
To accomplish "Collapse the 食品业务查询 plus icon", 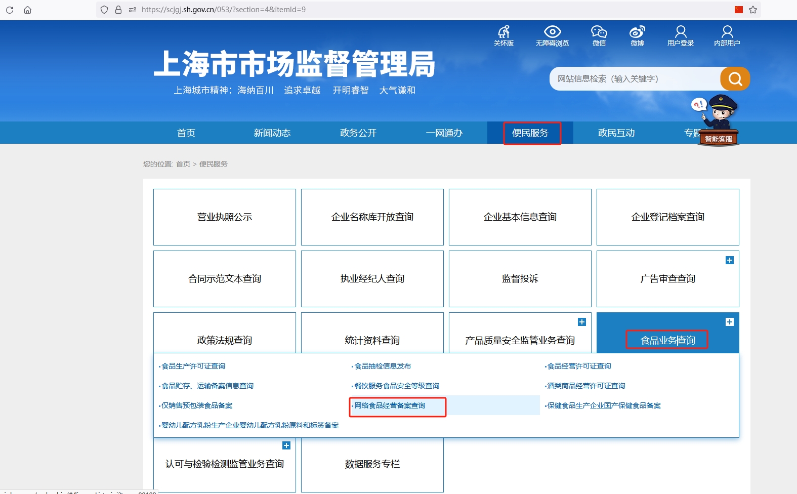I will 729,322.
